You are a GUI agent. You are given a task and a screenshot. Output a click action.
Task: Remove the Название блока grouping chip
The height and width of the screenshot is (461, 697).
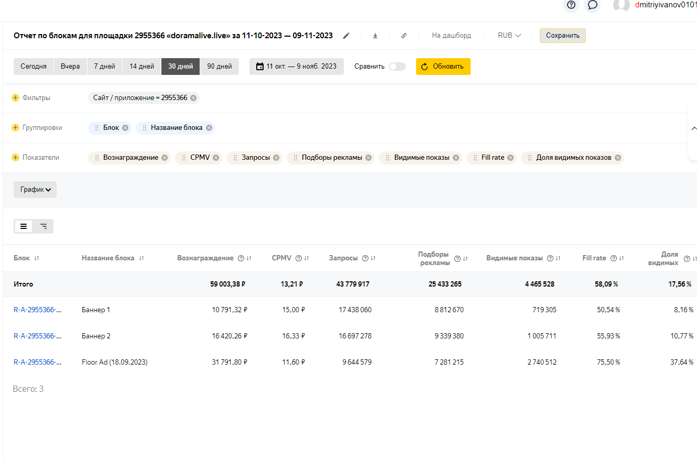209,128
